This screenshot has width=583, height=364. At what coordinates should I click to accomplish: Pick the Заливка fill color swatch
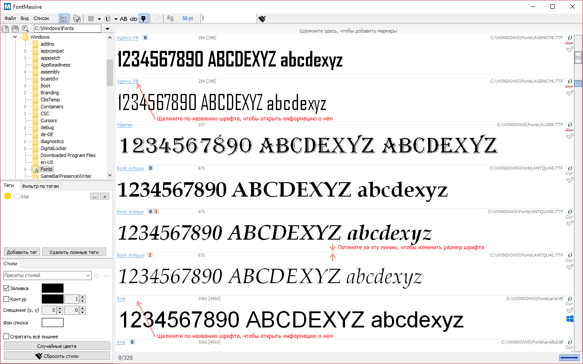(53, 288)
